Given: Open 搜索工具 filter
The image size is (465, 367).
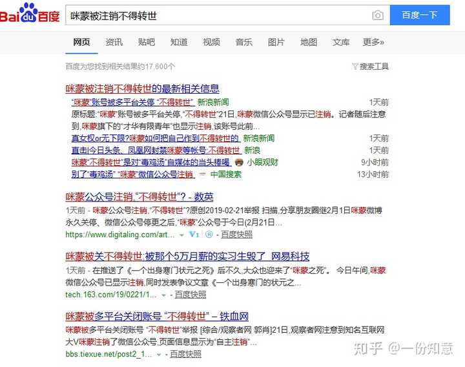Looking at the screenshot, I should tap(374, 67).
